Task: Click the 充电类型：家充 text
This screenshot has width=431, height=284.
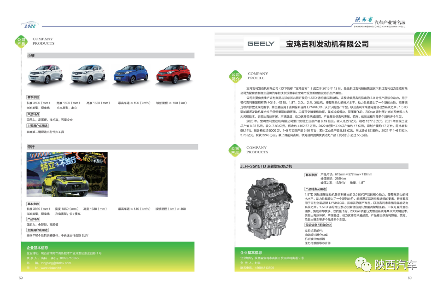Action: [67, 108]
